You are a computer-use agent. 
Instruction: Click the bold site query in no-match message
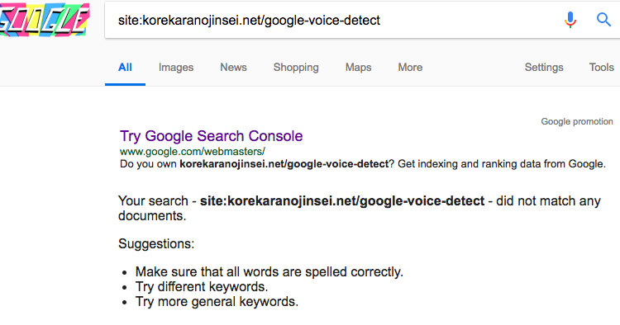pos(342,201)
